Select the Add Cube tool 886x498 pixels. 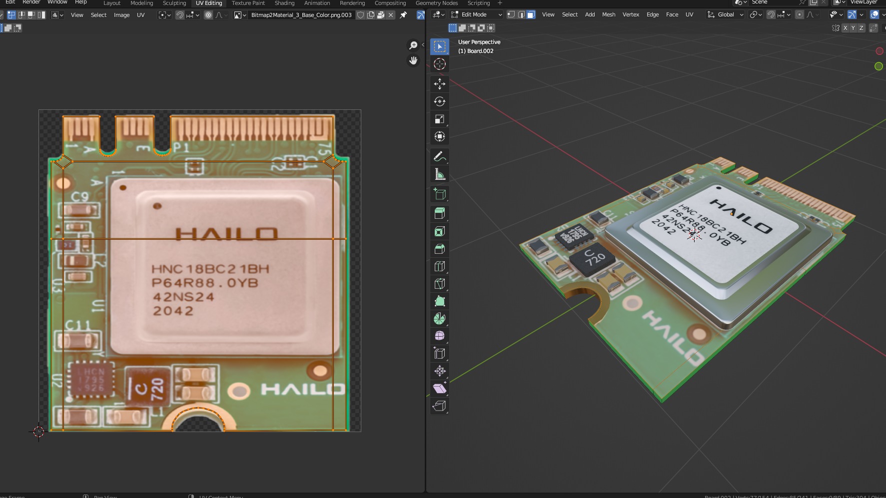440,194
